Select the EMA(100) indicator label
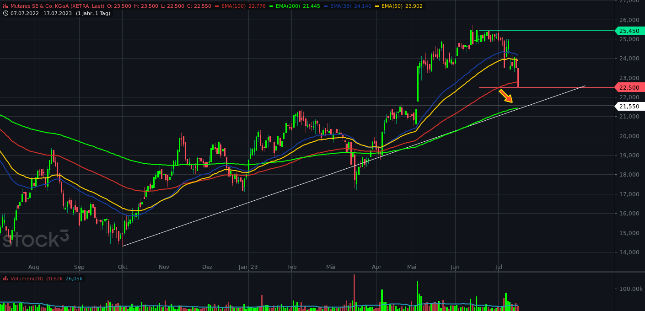Screen dimensions: 645x311 tap(233, 6)
